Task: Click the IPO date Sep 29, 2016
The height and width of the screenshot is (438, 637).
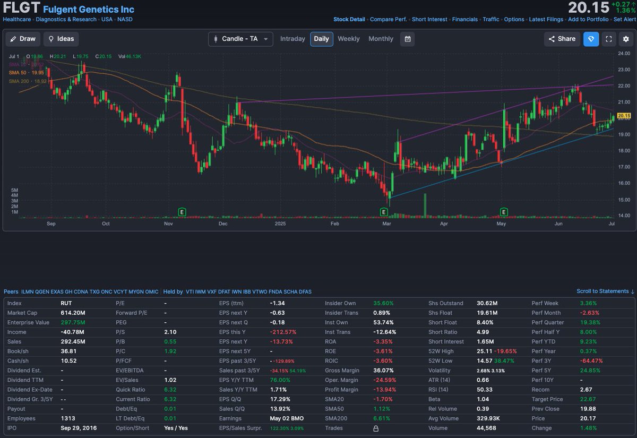Action: tap(78, 428)
